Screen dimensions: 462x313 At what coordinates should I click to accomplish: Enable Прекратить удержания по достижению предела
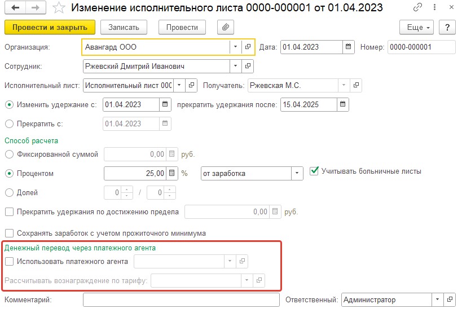9,211
